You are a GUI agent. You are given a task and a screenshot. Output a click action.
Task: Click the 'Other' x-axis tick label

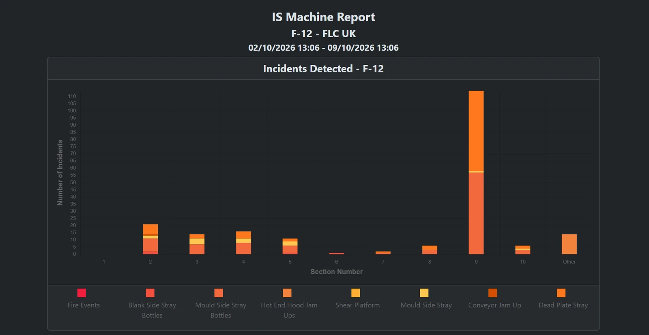[x=569, y=262]
